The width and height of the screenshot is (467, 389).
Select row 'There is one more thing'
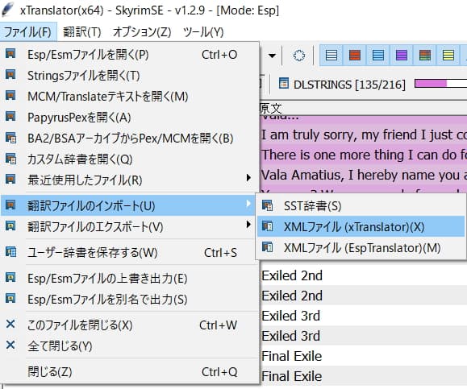pos(364,155)
